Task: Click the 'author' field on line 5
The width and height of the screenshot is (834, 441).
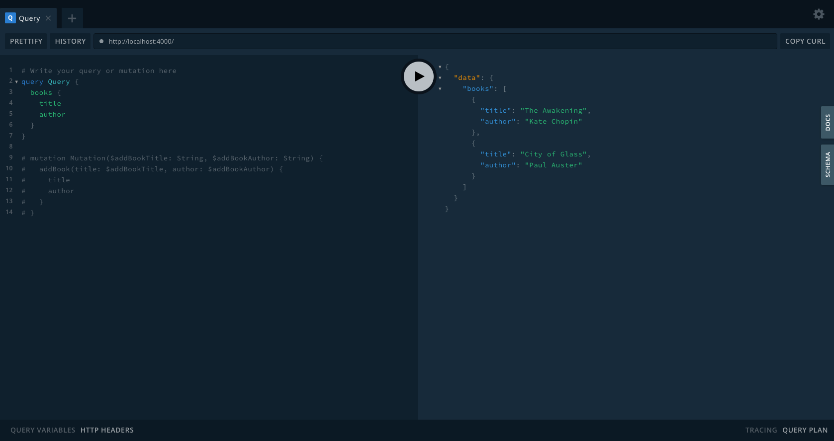Action: tap(52, 114)
